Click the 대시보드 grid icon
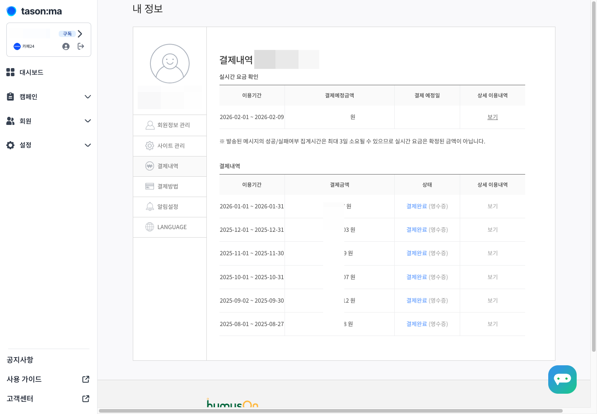 coord(10,72)
